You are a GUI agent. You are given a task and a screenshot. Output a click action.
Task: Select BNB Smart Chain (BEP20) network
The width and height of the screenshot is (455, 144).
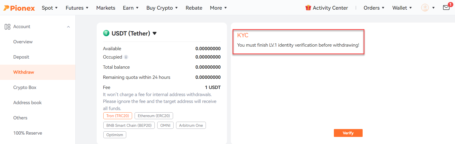[x=129, y=125]
